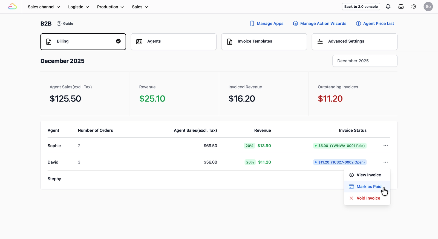This screenshot has height=239, width=438.
Task: Click the Manage Action Wizards layers icon
Action: tap(295, 24)
